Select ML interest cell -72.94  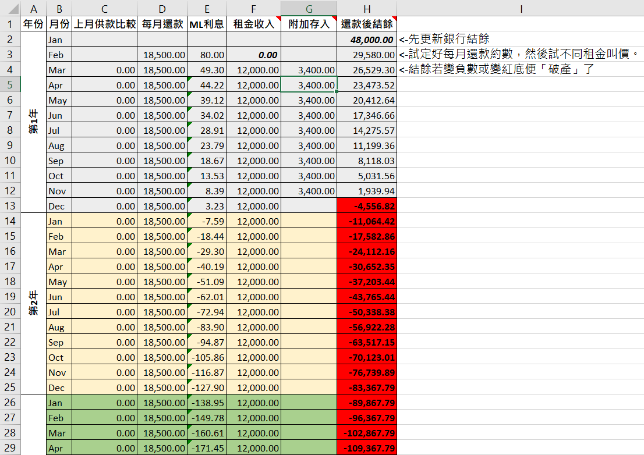click(207, 312)
